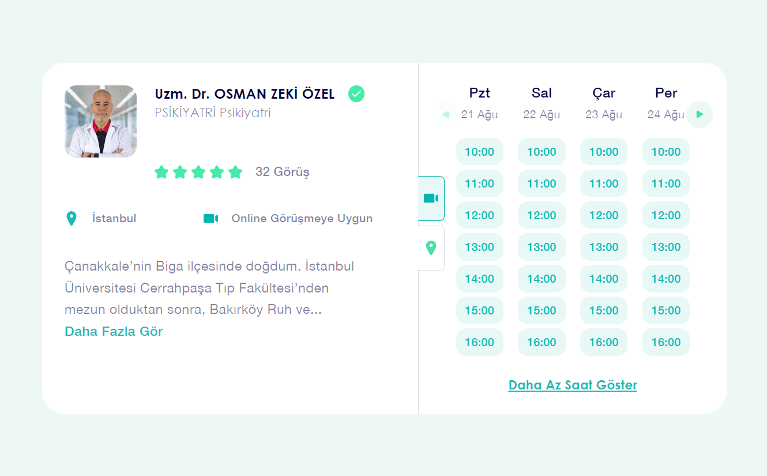
Task: Go to previous days with left arrow
Action: pyautogui.click(x=445, y=114)
